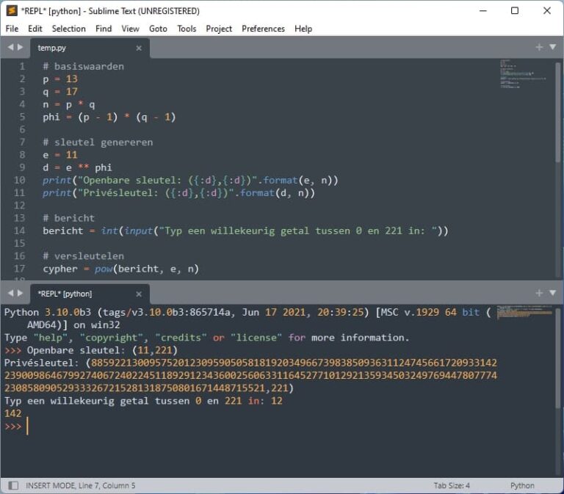Maximize the Sublime Text window

515,11
